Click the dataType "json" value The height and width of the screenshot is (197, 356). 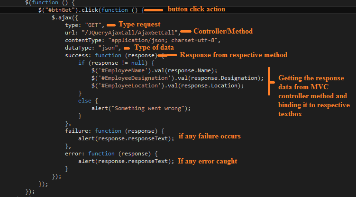click(109, 48)
